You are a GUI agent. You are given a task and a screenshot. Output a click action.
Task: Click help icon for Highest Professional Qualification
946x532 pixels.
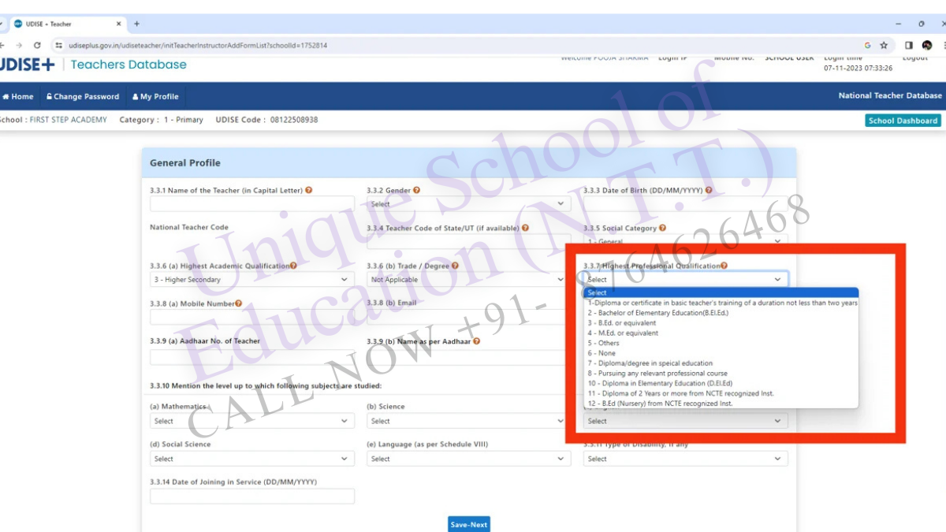coord(724,266)
